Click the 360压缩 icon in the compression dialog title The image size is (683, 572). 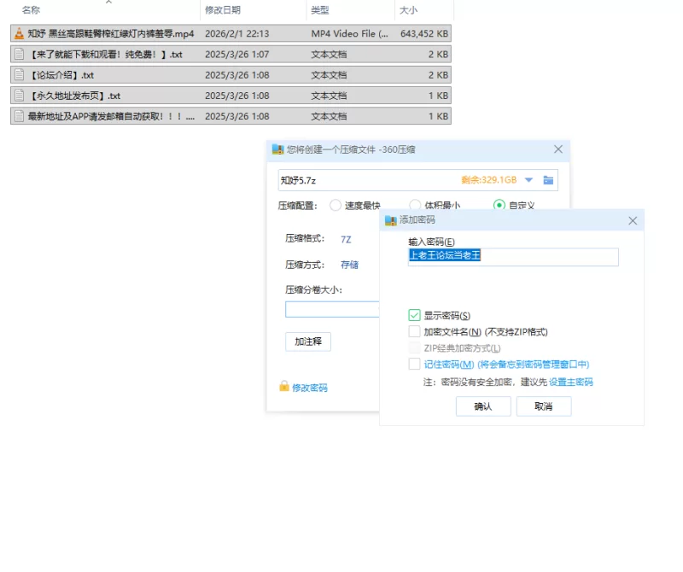click(277, 149)
